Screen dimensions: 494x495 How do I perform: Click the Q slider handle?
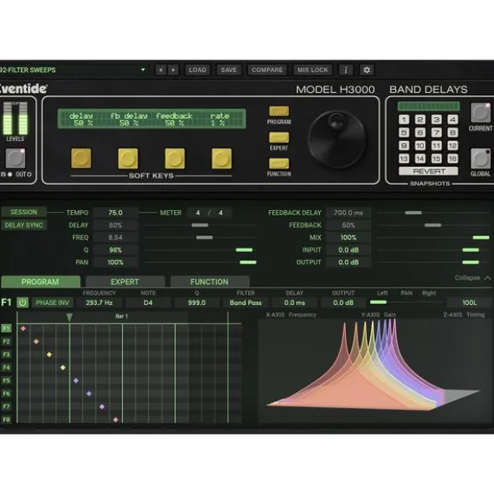click(244, 250)
